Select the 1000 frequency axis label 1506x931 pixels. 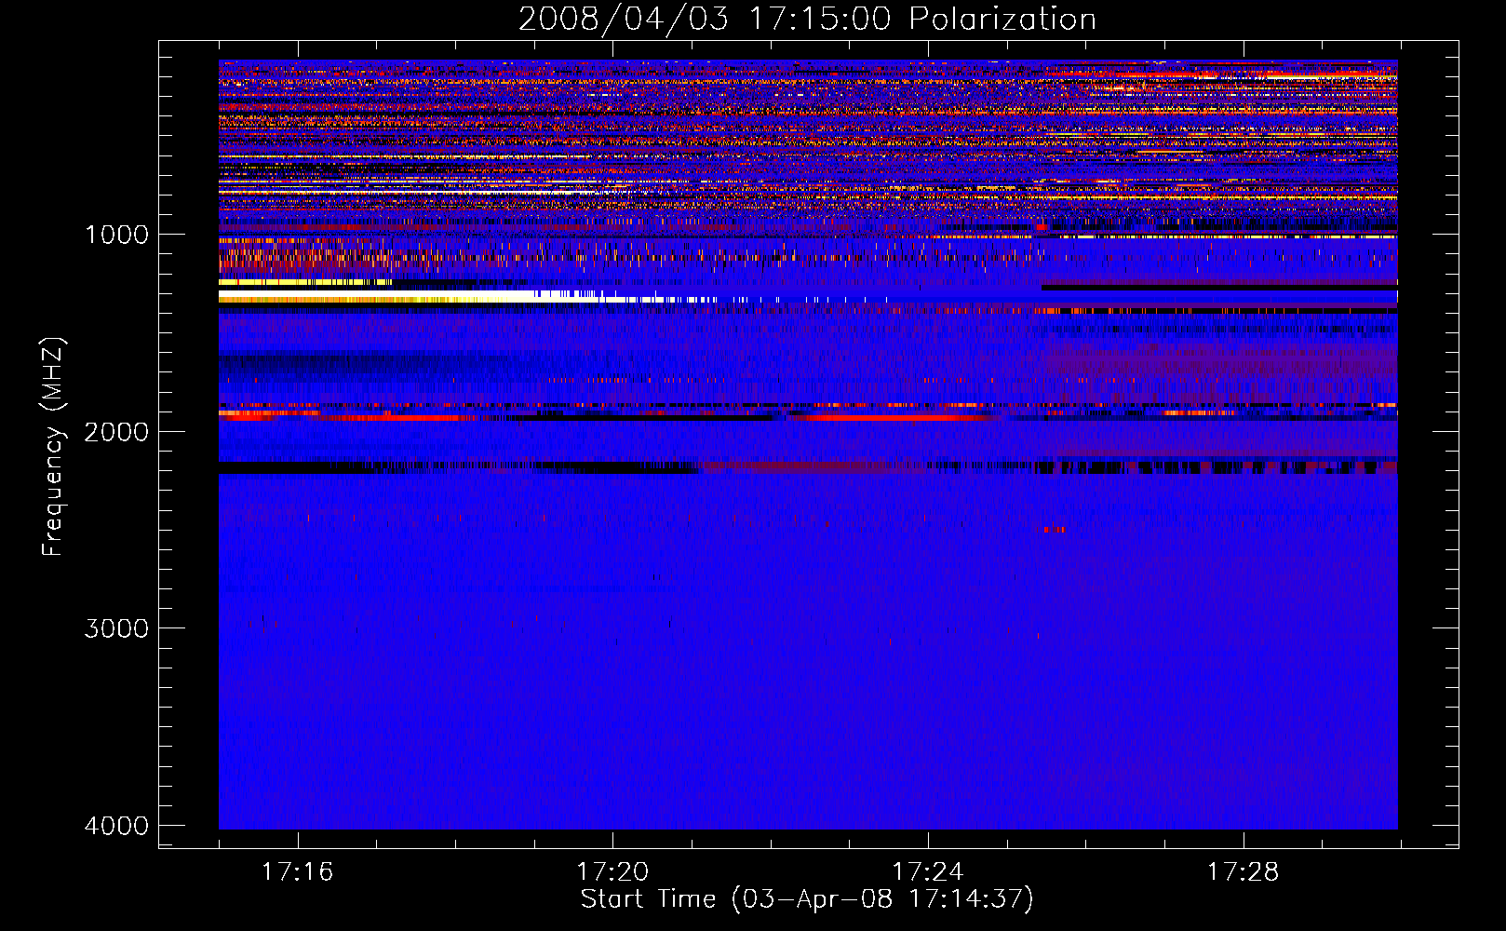116,235
